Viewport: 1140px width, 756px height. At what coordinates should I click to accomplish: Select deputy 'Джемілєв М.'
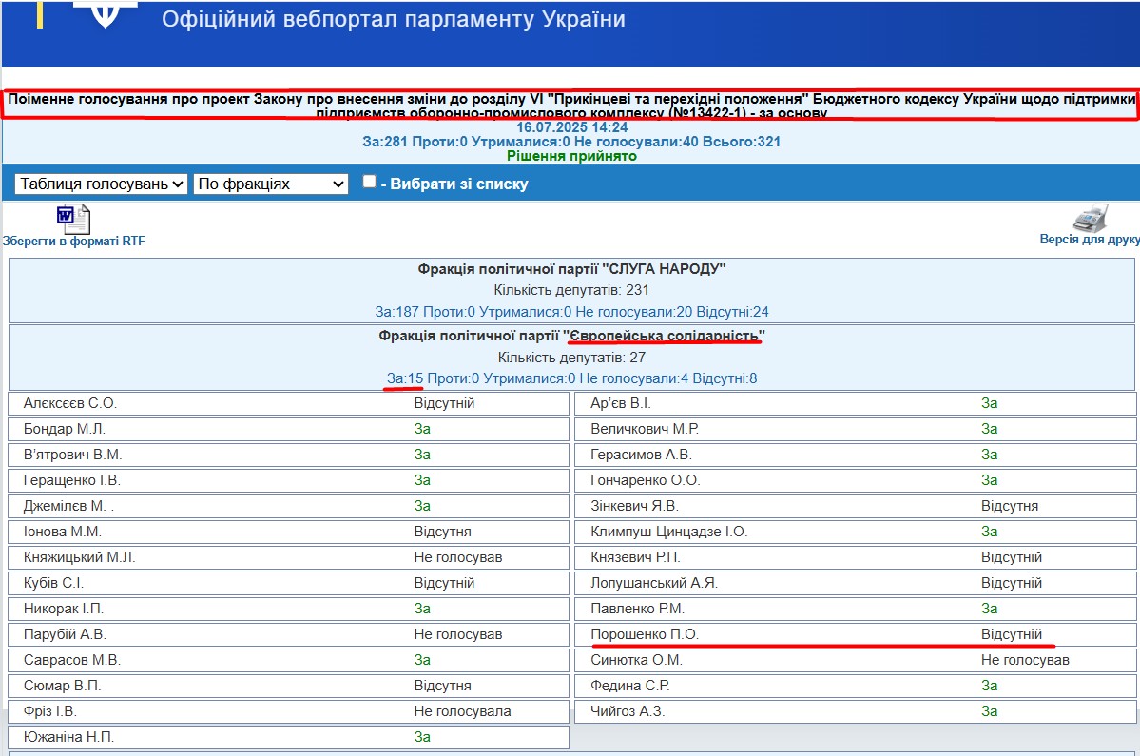tap(68, 506)
